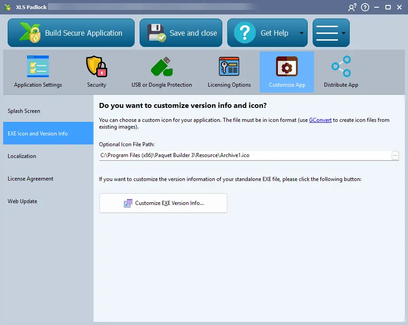Show the License Agreement page
This screenshot has height=325, width=408.
click(x=30, y=179)
